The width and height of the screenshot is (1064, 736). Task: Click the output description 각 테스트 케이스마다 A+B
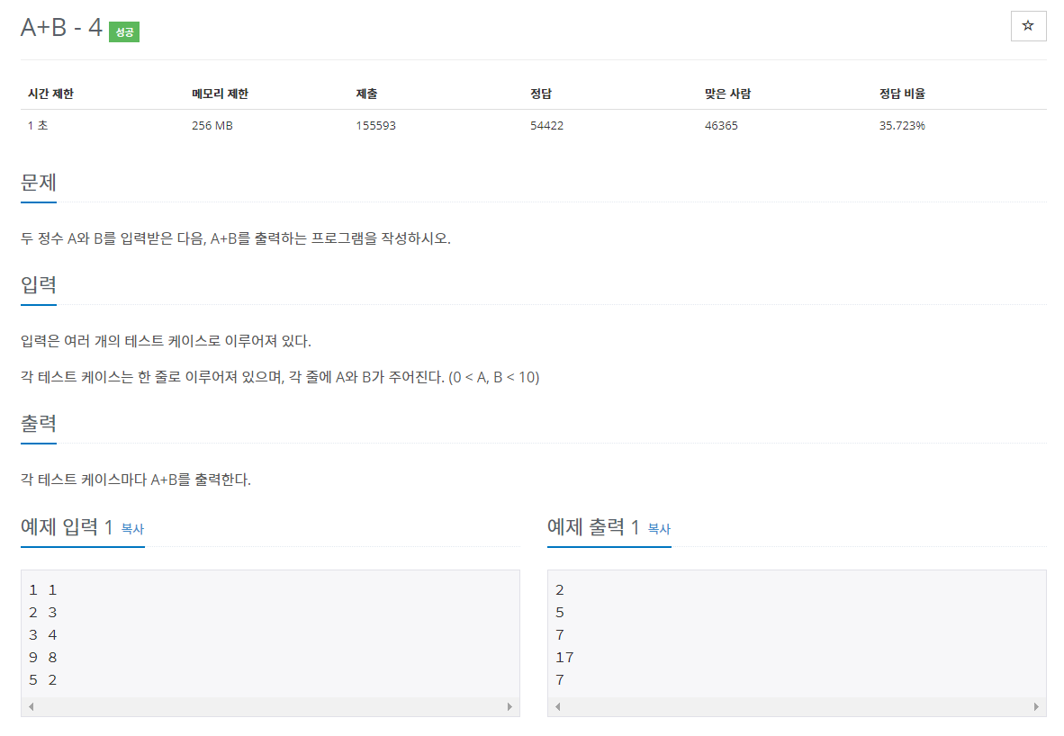tap(136, 480)
